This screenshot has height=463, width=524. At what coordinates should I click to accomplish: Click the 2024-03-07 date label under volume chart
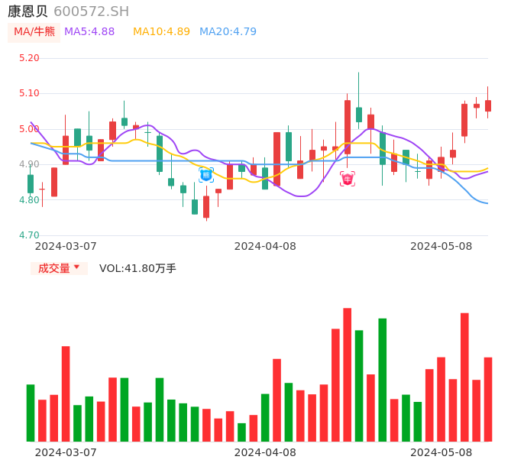tap(66, 452)
